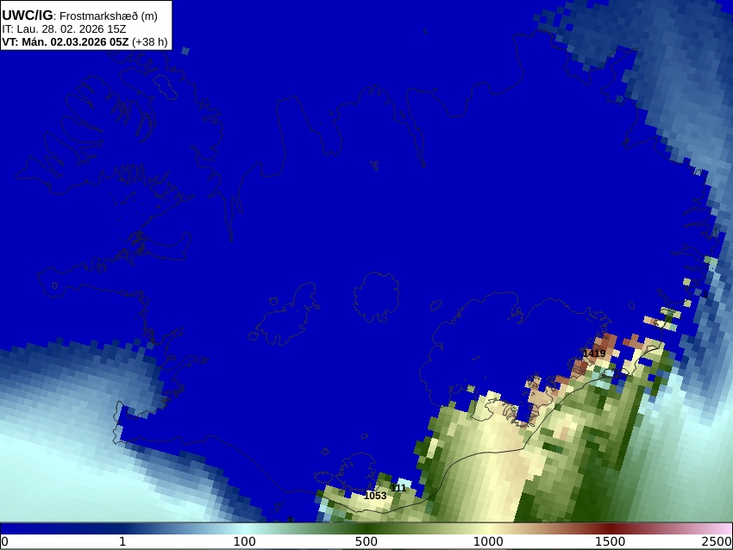The width and height of the screenshot is (733, 550).
Task: Click the 111 value label on the map
Action: tap(398, 488)
